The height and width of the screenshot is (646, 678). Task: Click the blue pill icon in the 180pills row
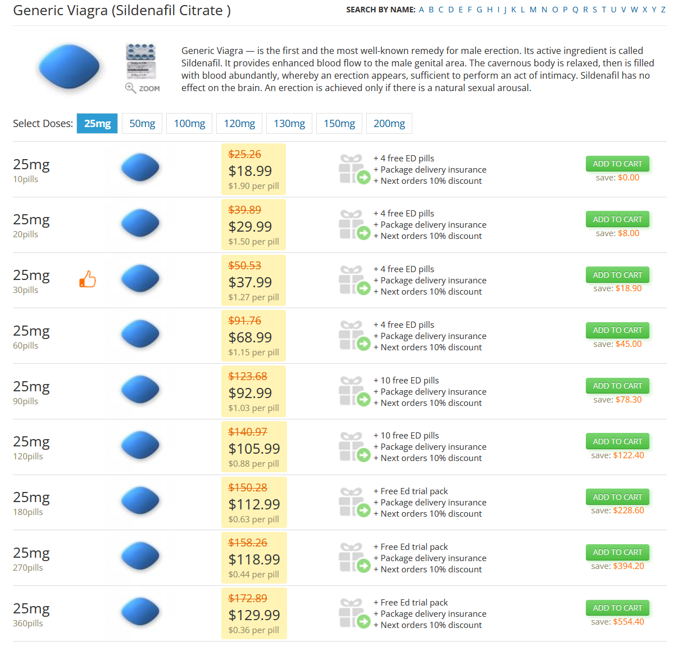140,501
